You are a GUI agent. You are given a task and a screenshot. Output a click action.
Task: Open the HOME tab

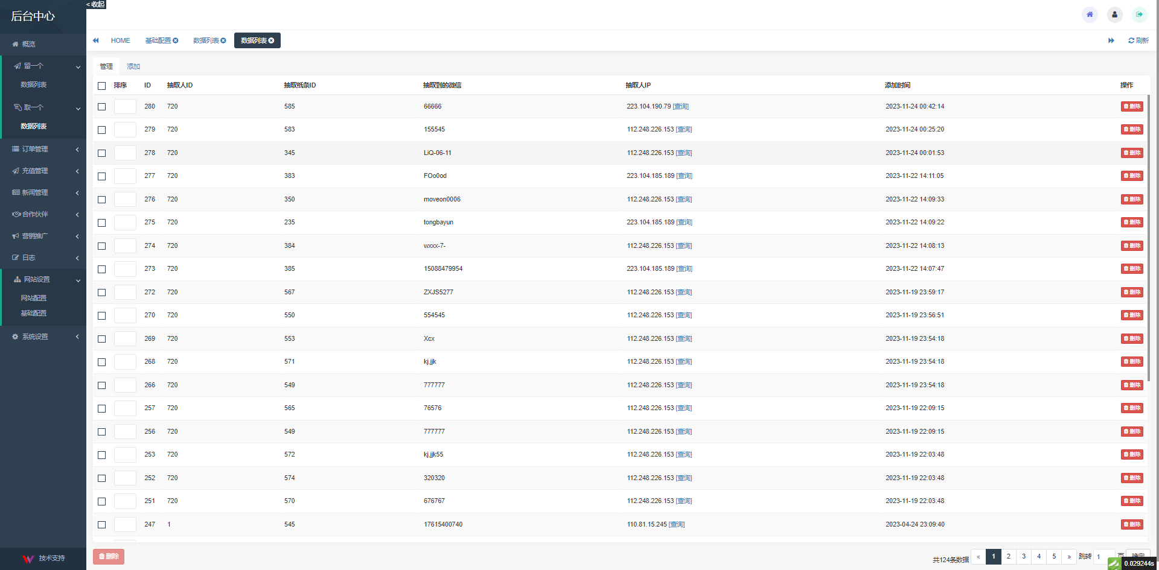[x=120, y=40]
